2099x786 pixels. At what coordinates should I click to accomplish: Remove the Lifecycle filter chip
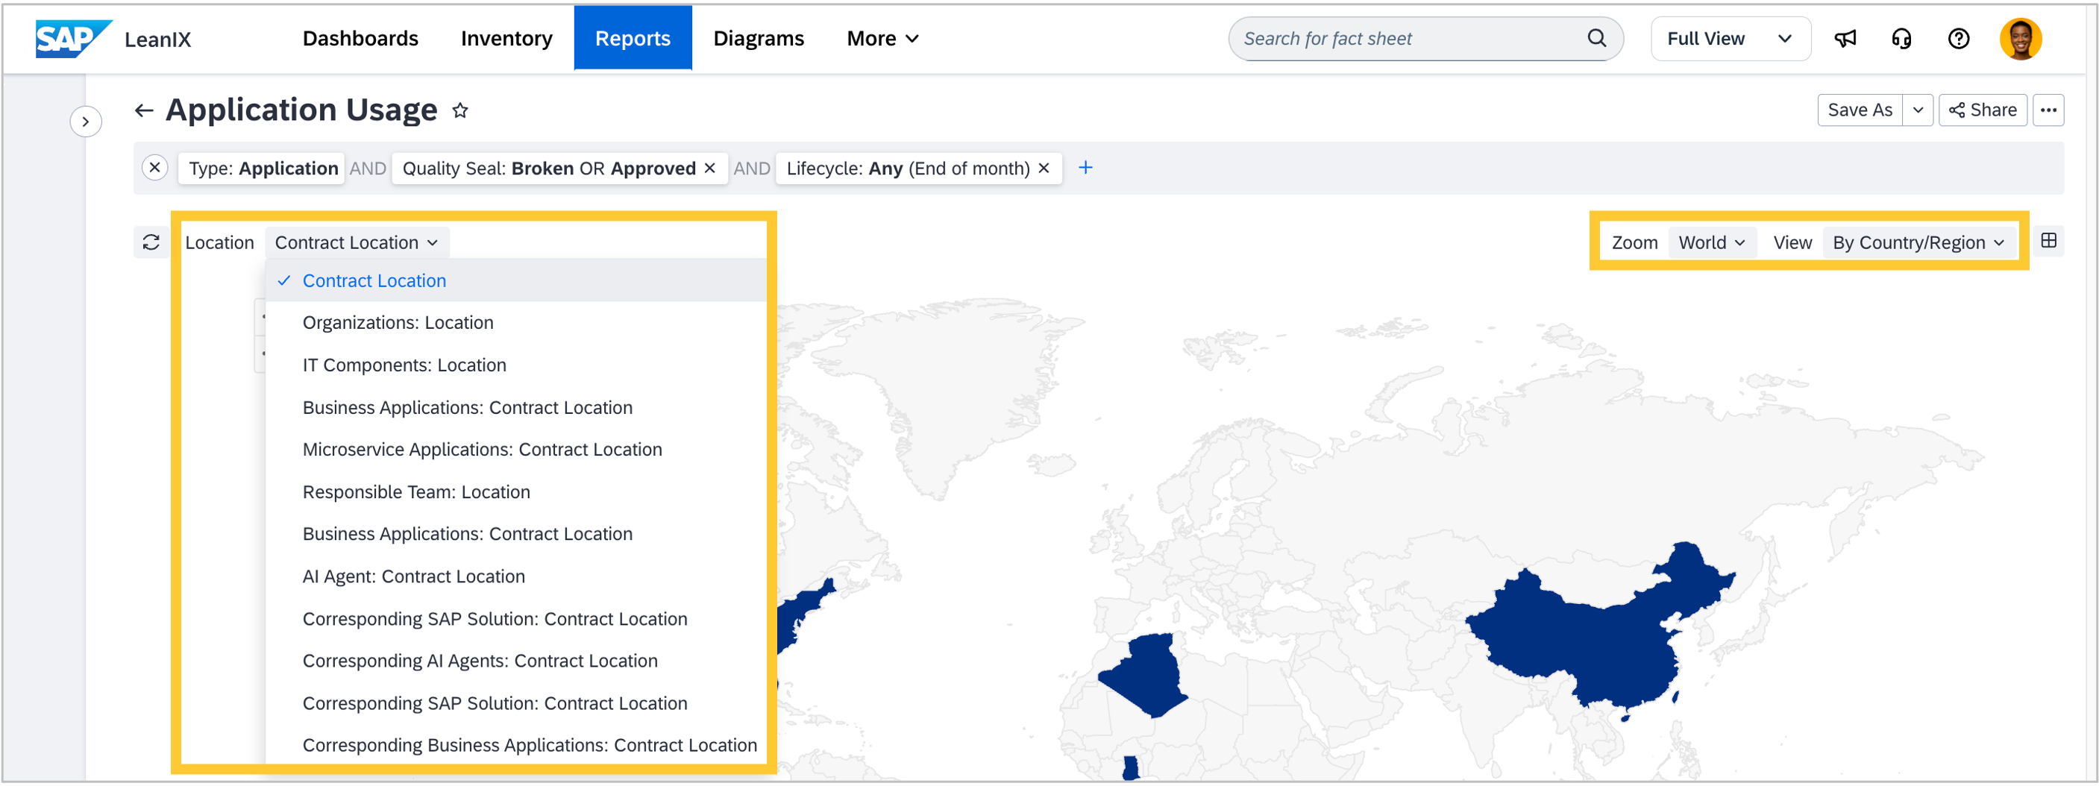point(1044,168)
